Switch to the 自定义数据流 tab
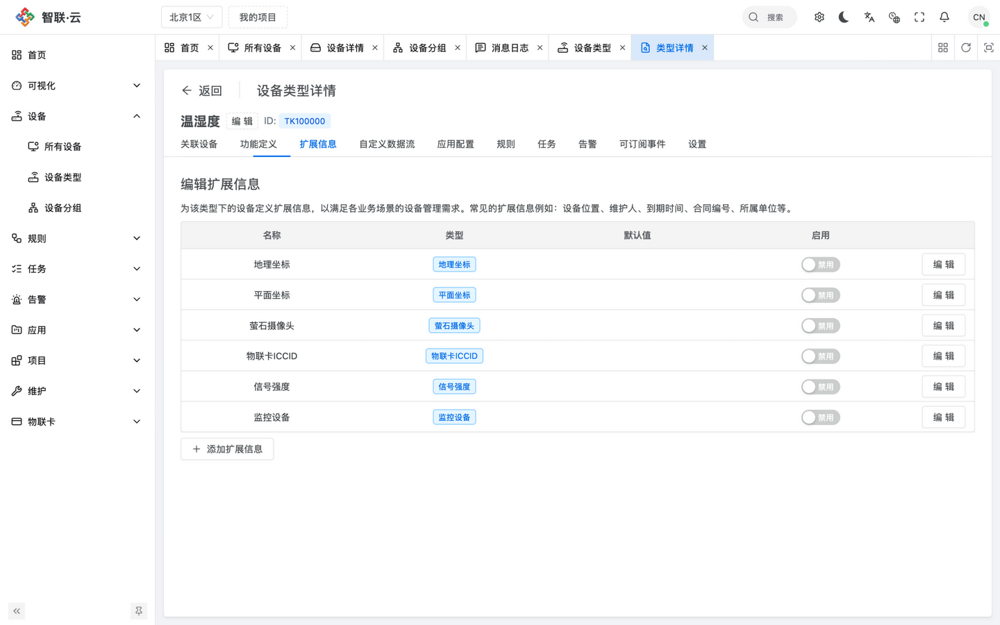1000x625 pixels. pos(387,144)
